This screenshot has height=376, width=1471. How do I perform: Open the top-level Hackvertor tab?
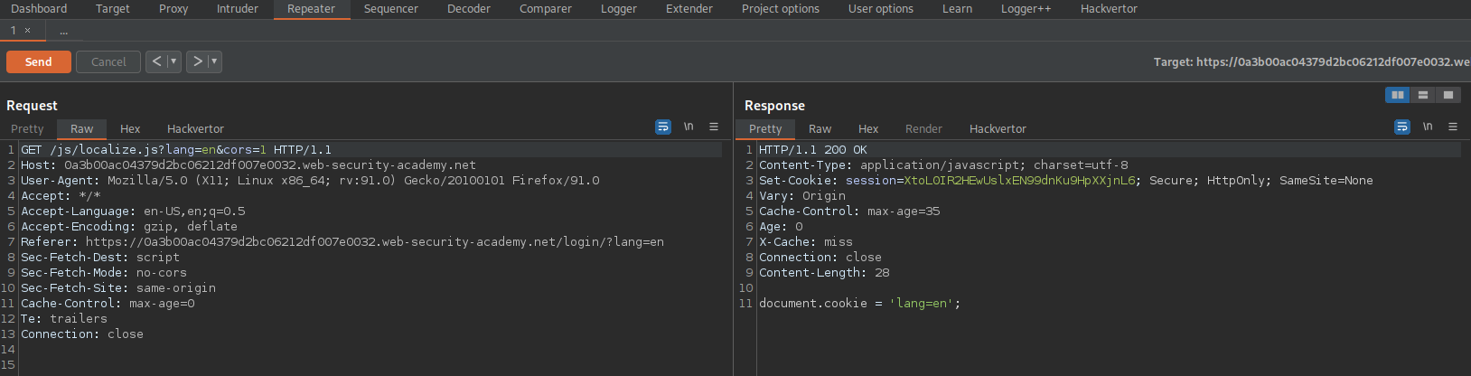(1109, 9)
